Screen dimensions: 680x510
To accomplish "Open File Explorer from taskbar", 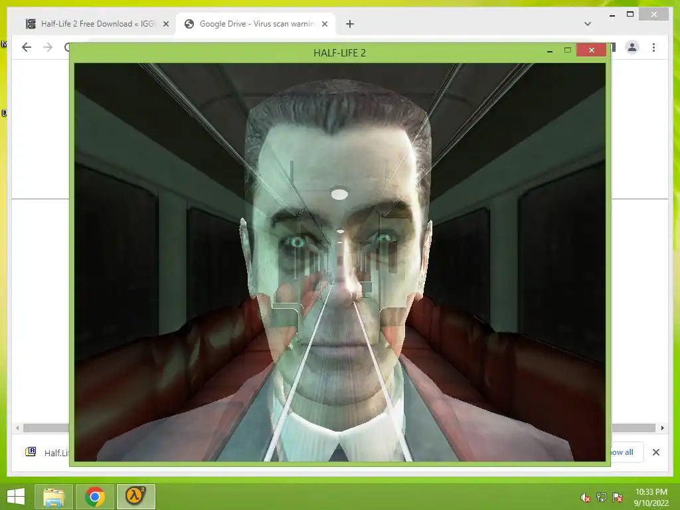I will coord(54,497).
